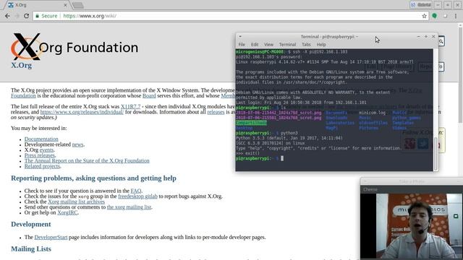Image resolution: width=463 pixels, height=260 pixels.
Task: Open the xorg mailing list link
Action: (x=129, y=207)
